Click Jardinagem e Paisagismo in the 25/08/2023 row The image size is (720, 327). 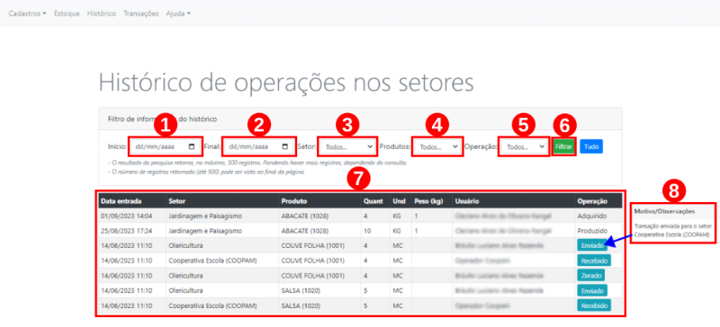[x=205, y=231]
